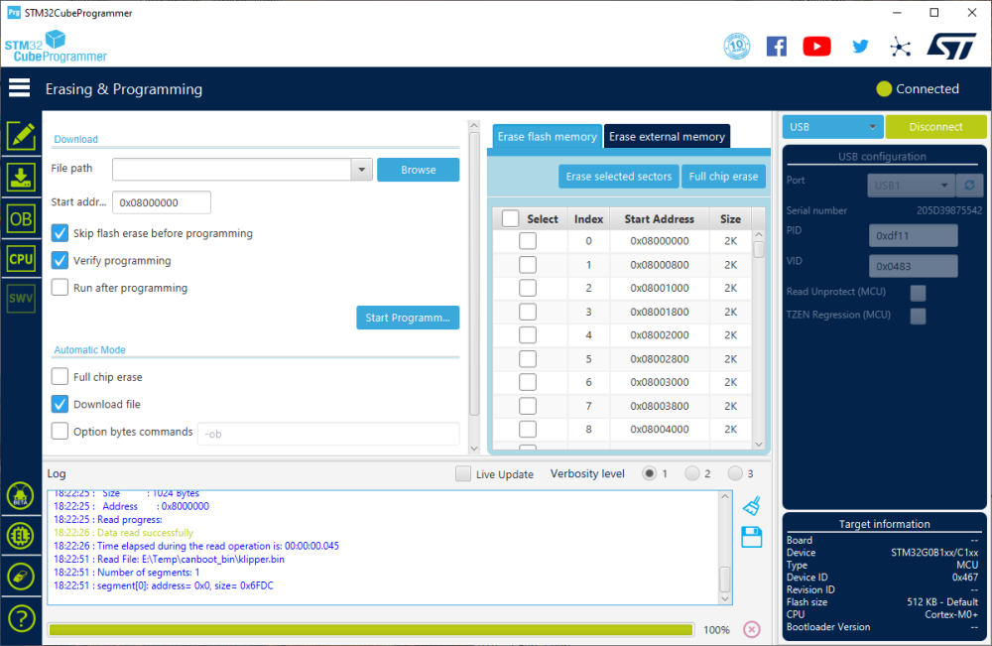Select verbosity level 2
The width and height of the screenshot is (992, 646).
(692, 473)
